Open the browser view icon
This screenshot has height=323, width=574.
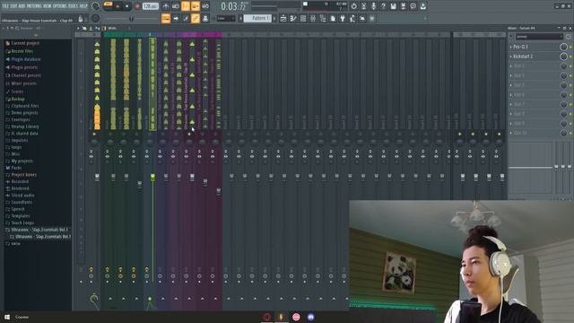[323, 18]
